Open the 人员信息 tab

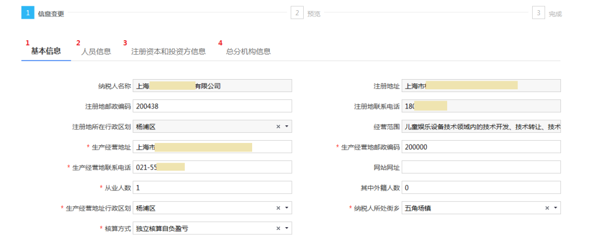click(96, 51)
